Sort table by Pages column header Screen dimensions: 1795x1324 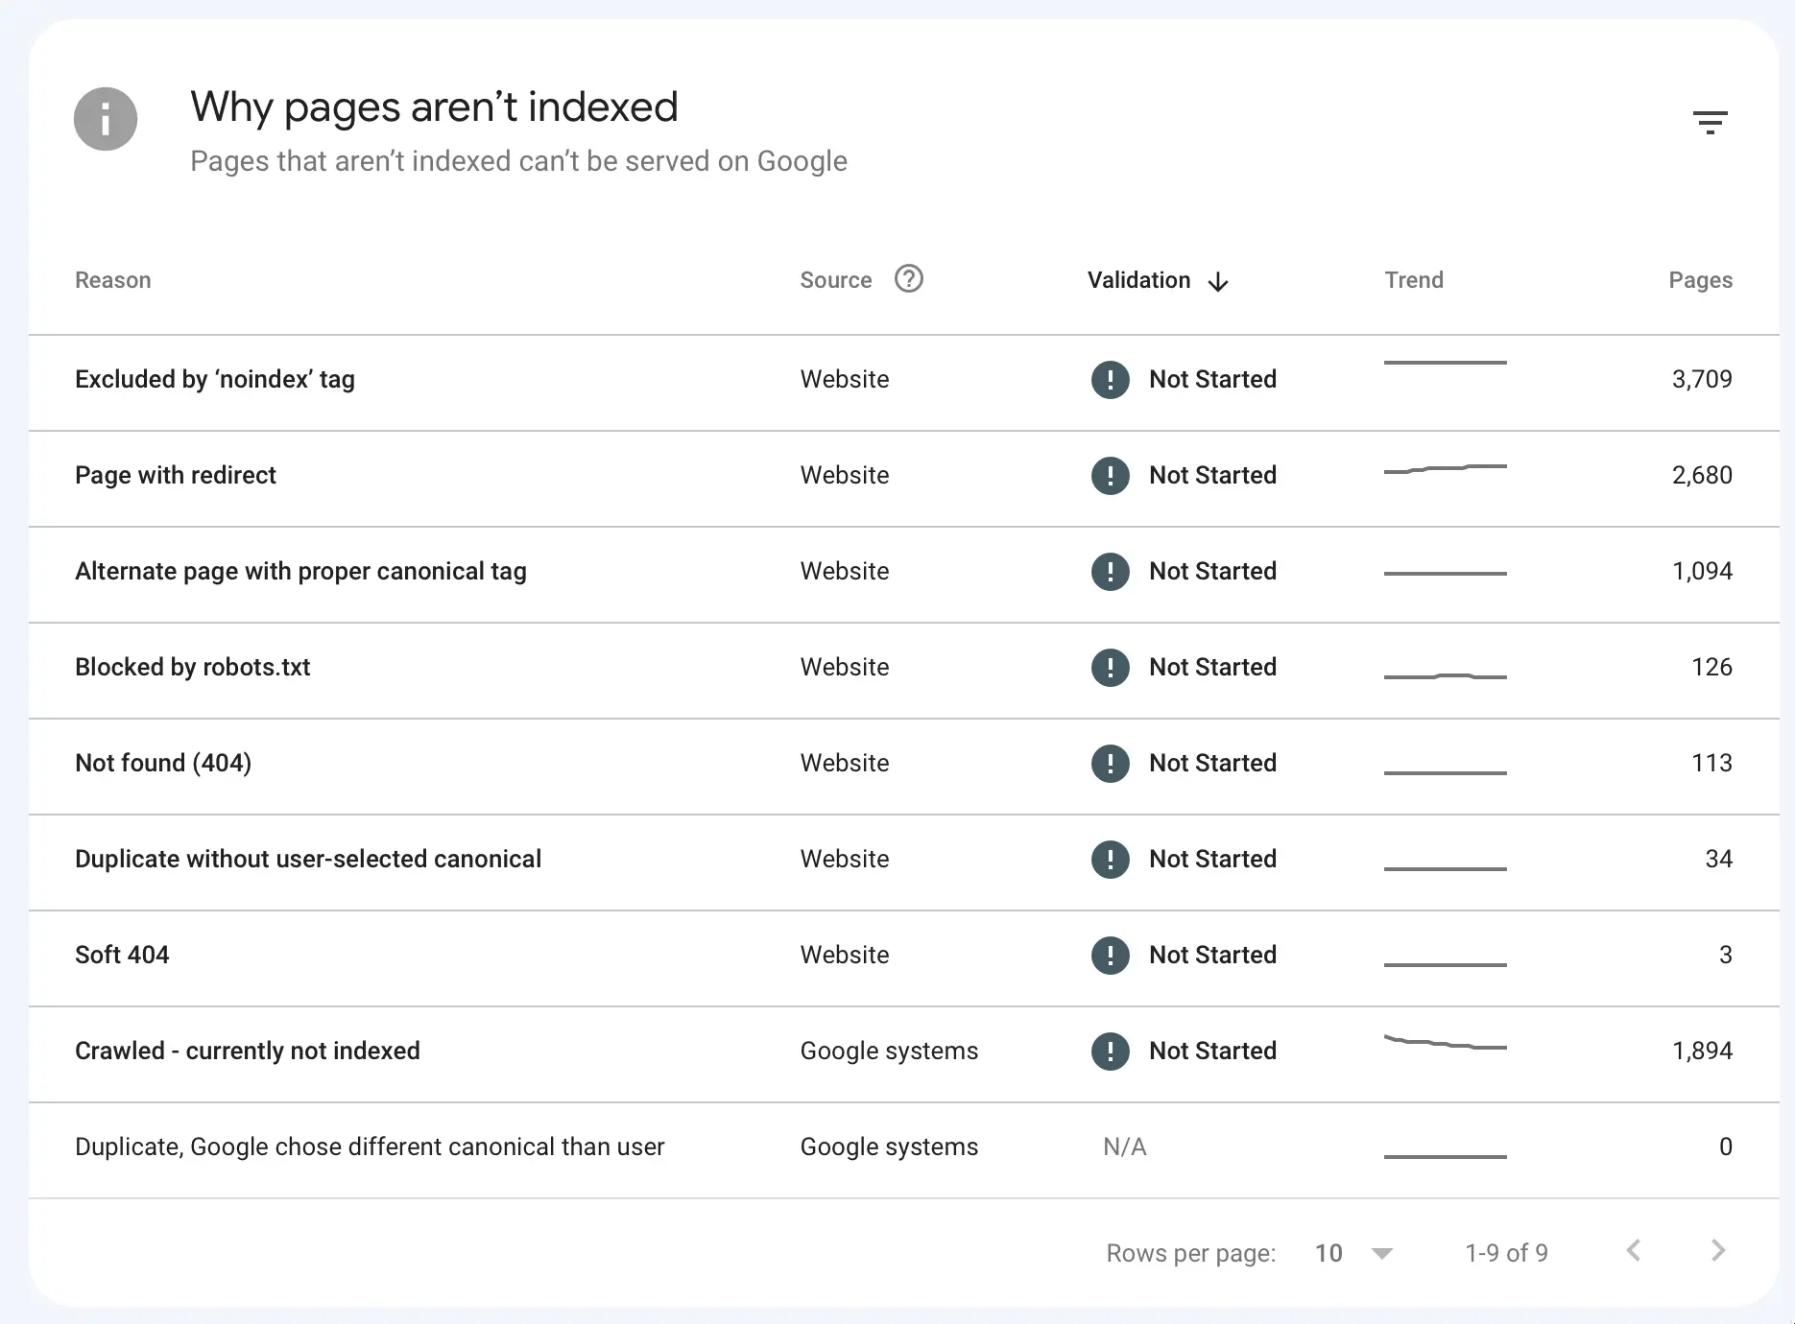point(1700,280)
